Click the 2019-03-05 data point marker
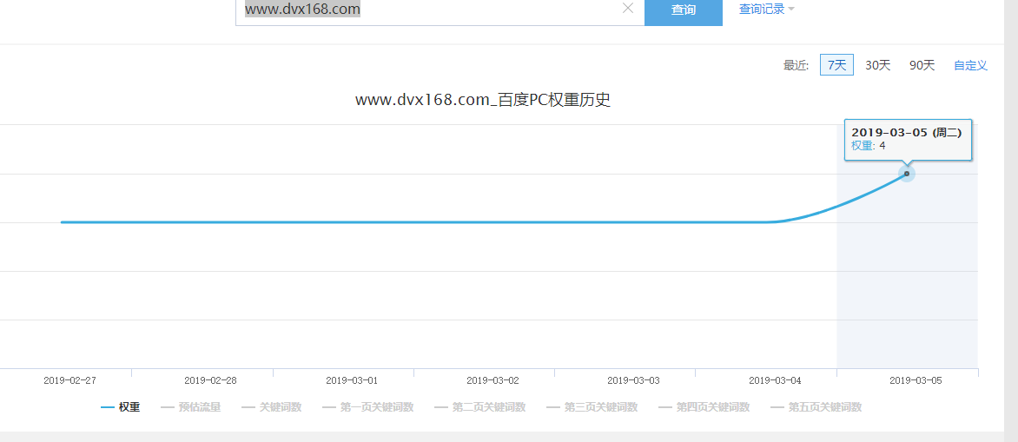This screenshot has height=442, width=1018. pos(906,174)
